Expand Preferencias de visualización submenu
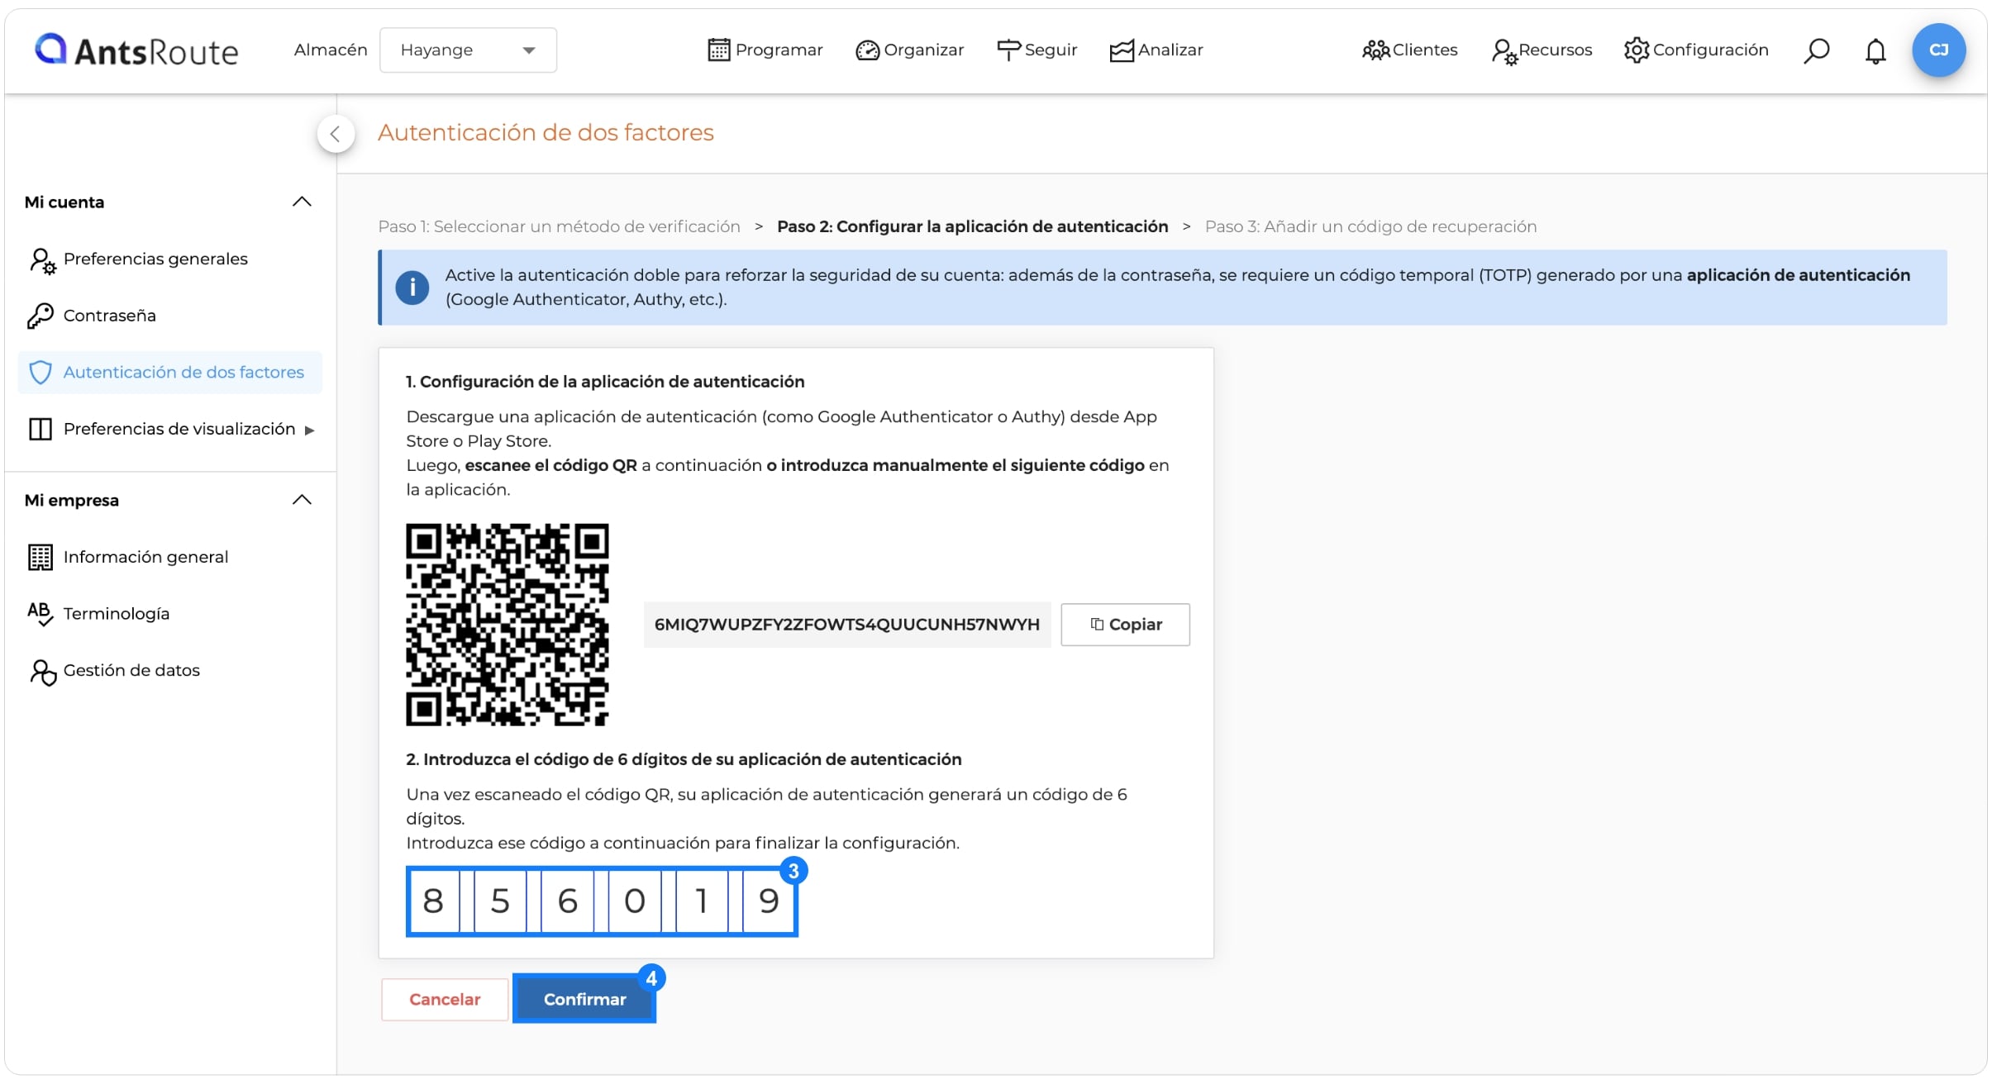 [x=310, y=429]
